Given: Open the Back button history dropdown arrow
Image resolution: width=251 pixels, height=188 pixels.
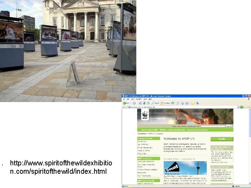Looking at the screenshot, I should pos(131,103).
